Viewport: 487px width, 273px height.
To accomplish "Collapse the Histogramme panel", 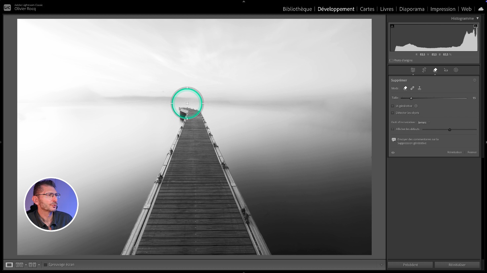I will point(477,18).
